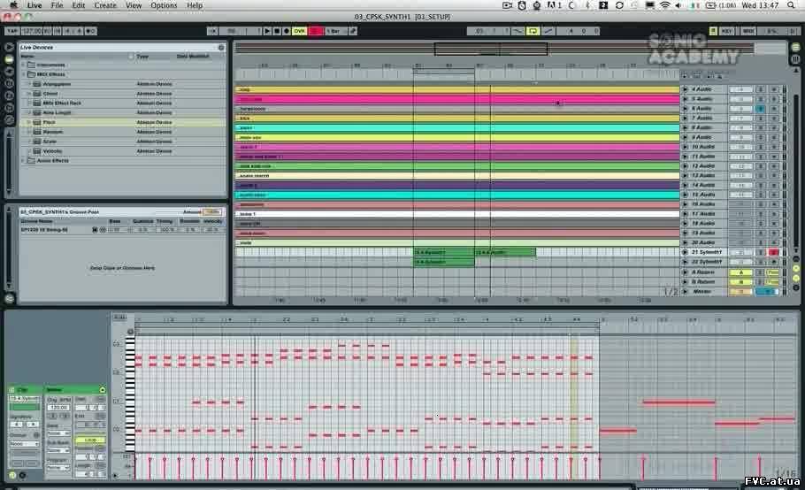Open the Hot-Swap browser icon

[x=9, y=120]
